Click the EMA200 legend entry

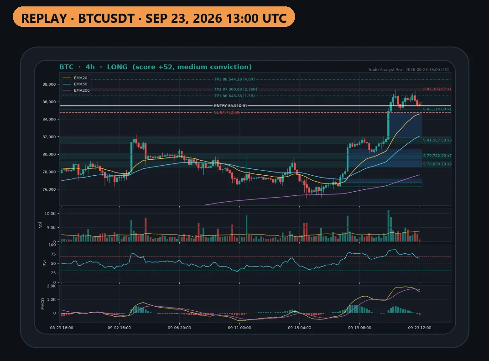tap(76, 90)
